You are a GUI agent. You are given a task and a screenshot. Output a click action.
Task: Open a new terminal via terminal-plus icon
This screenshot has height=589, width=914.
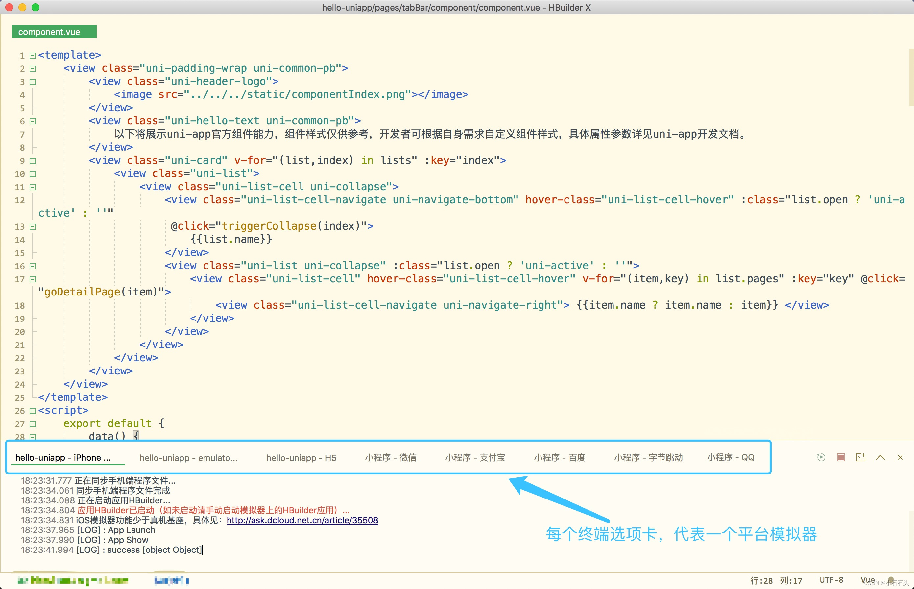tap(860, 457)
